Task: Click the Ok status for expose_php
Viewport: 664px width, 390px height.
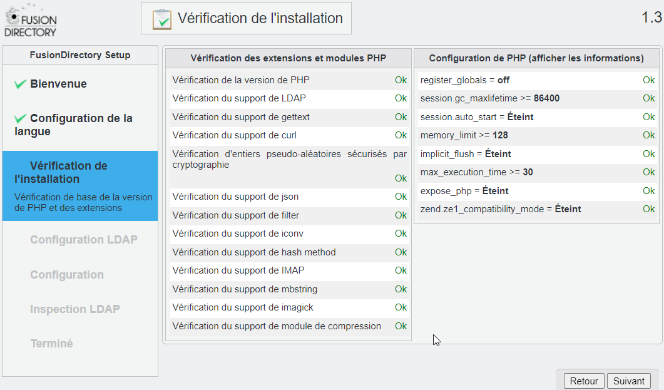Action: (x=649, y=190)
